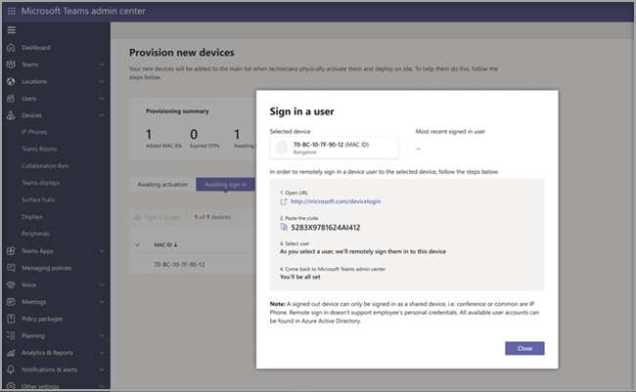Collapse the sidebar with hamburger menu icon
Viewport: 636px width, 392px height.
pyautogui.click(x=12, y=30)
